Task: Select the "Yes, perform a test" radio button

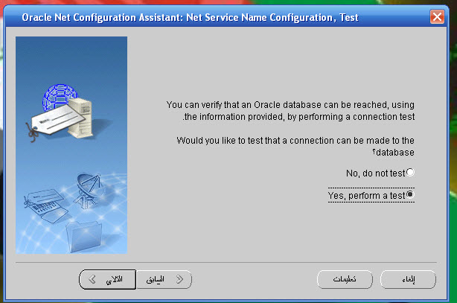Action: [410, 195]
